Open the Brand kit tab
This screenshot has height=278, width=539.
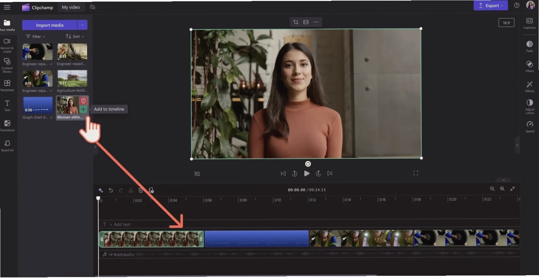pos(7,145)
